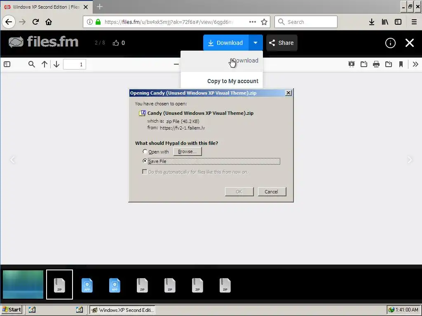Click the viewer download file icon
This screenshot has height=316, width=422.
(389, 64)
